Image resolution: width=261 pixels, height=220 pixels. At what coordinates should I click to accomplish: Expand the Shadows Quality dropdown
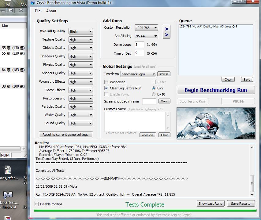coord(81,56)
